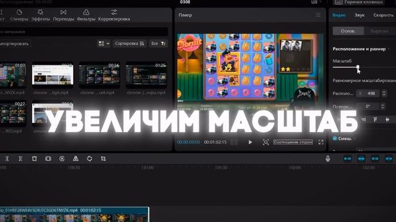396x222 pixels.
Task: Toggle the auto snapping icon
Action: tap(361, 158)
